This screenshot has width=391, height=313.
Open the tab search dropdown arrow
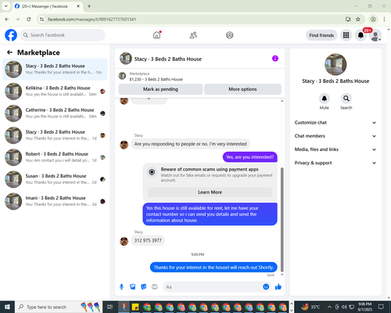[x=6, y=6]
